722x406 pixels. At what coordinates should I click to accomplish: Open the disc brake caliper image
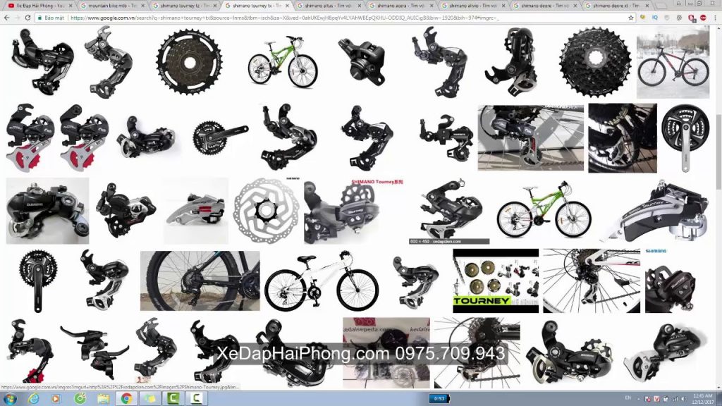point(362,62)
